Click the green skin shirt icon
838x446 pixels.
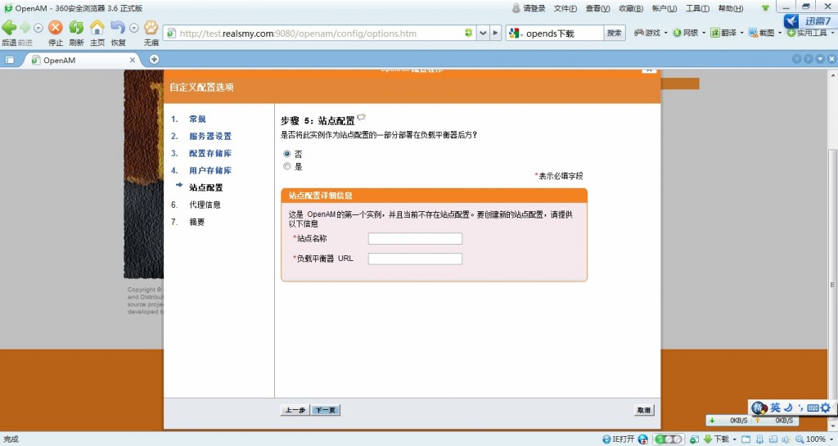coord(765,8)
